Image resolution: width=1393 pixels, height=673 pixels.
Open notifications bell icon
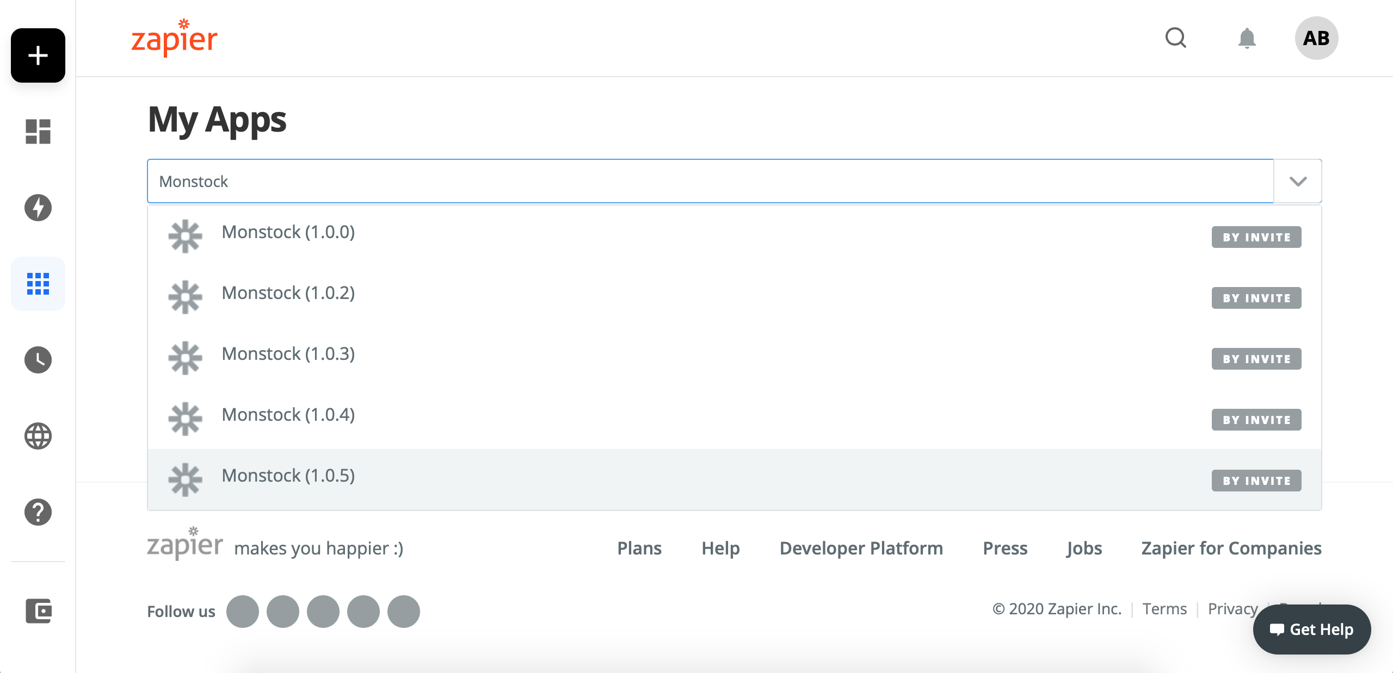1247,38
